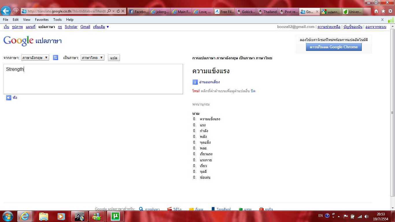Screen dimensions: 395x222
Task: Click the dictionary entry ข้อเด่น
Action: click(205, 177)
